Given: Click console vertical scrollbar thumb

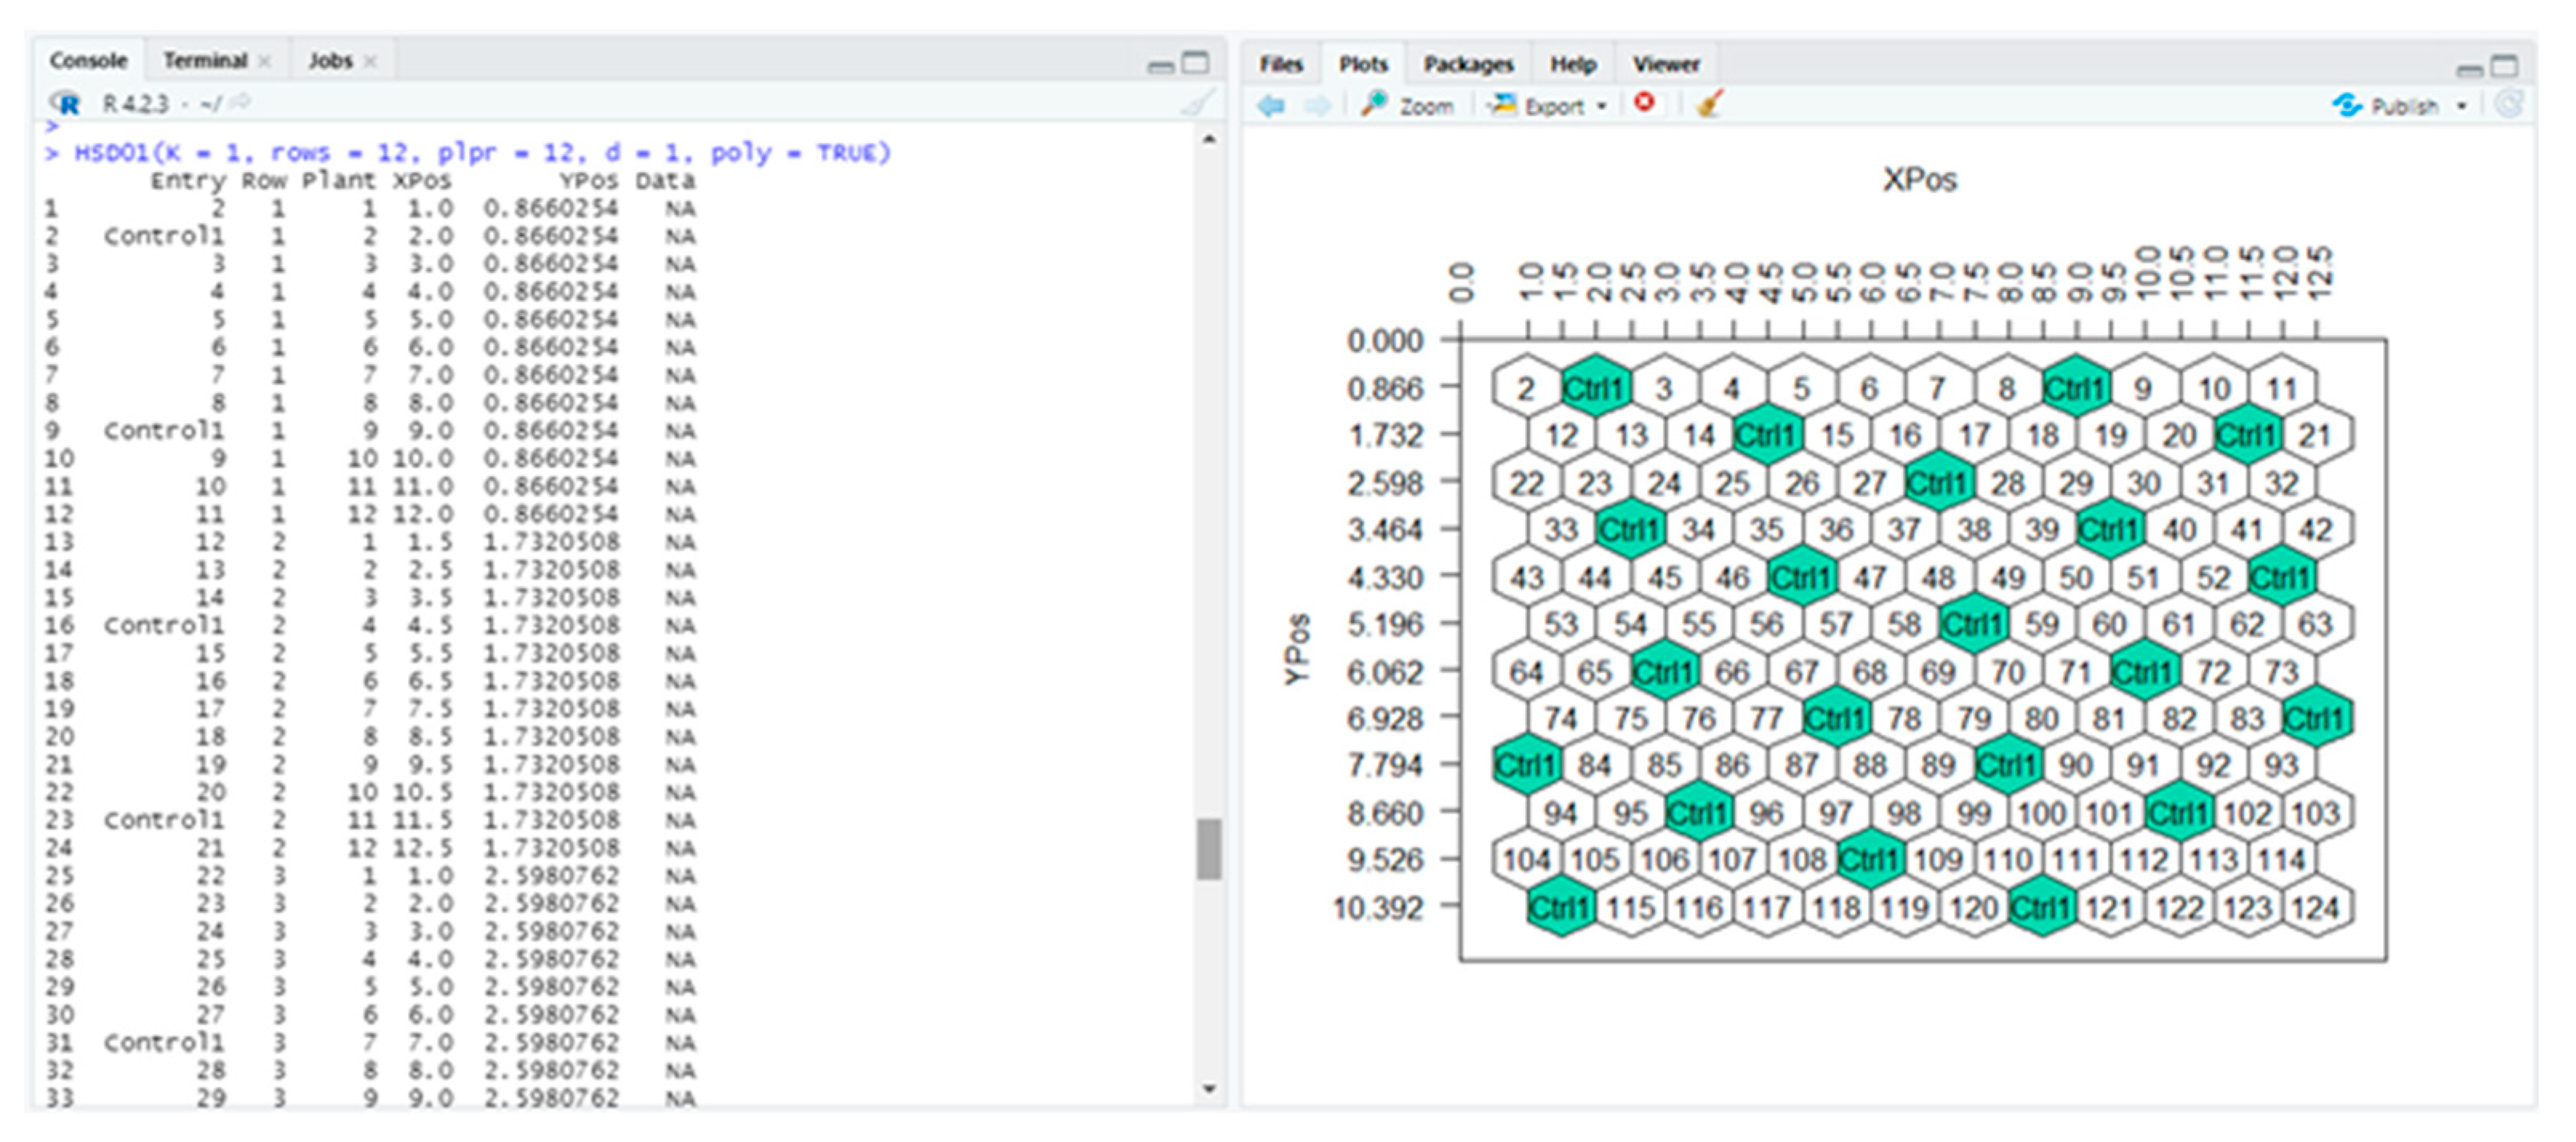Looking at the screenshot, I should point(1209,849).
